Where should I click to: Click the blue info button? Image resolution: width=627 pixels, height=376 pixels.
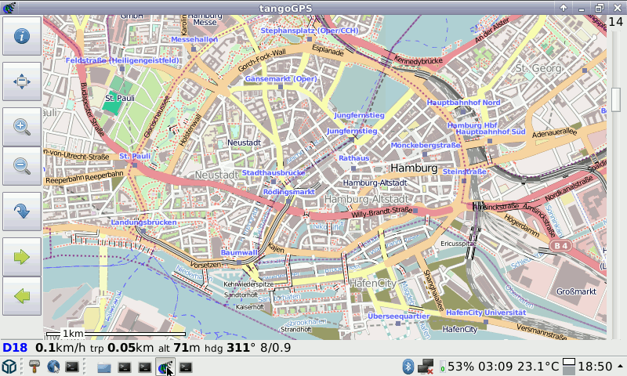(x=21, y=36)
